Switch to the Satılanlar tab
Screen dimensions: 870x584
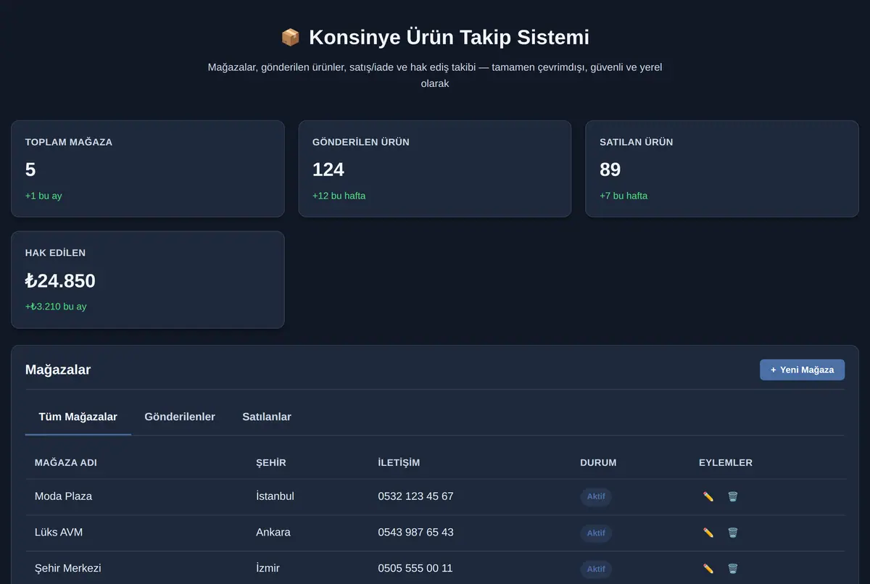coord(267,417)
